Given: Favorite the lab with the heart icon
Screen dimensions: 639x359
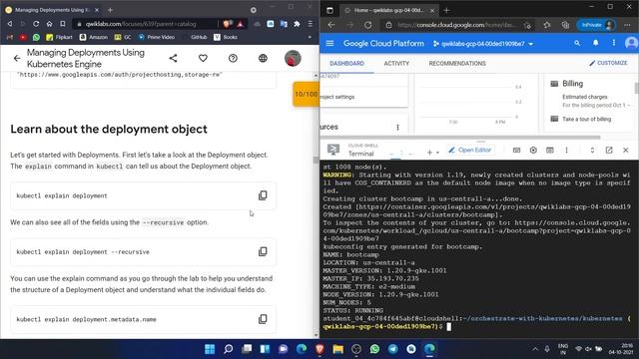Looking at the screenshot, I should pos(203,58).
